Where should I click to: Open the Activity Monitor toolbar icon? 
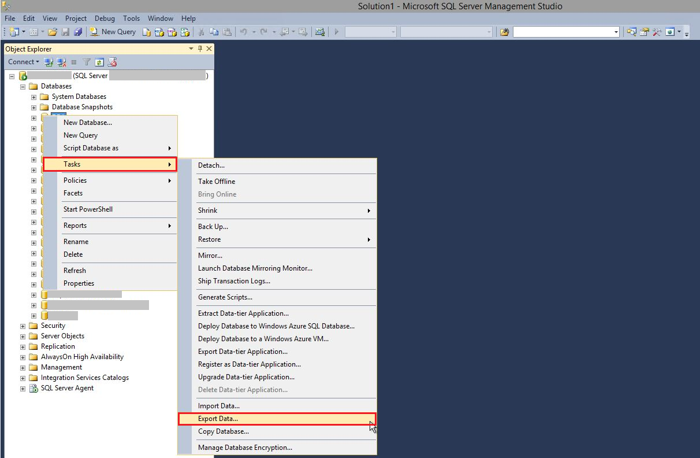click(319, 32)
